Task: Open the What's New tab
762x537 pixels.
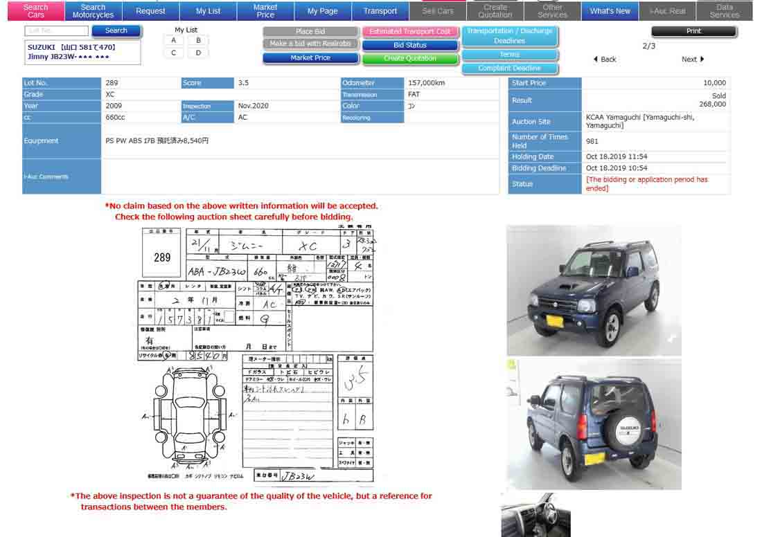Action: click(610, 10)
